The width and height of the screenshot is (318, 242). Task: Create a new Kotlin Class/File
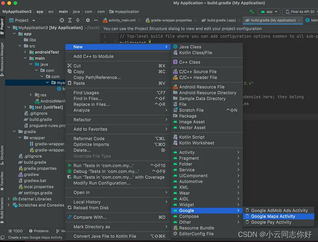tap(207, 53)
